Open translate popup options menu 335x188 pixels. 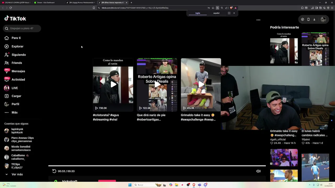[x=229, y=13]
